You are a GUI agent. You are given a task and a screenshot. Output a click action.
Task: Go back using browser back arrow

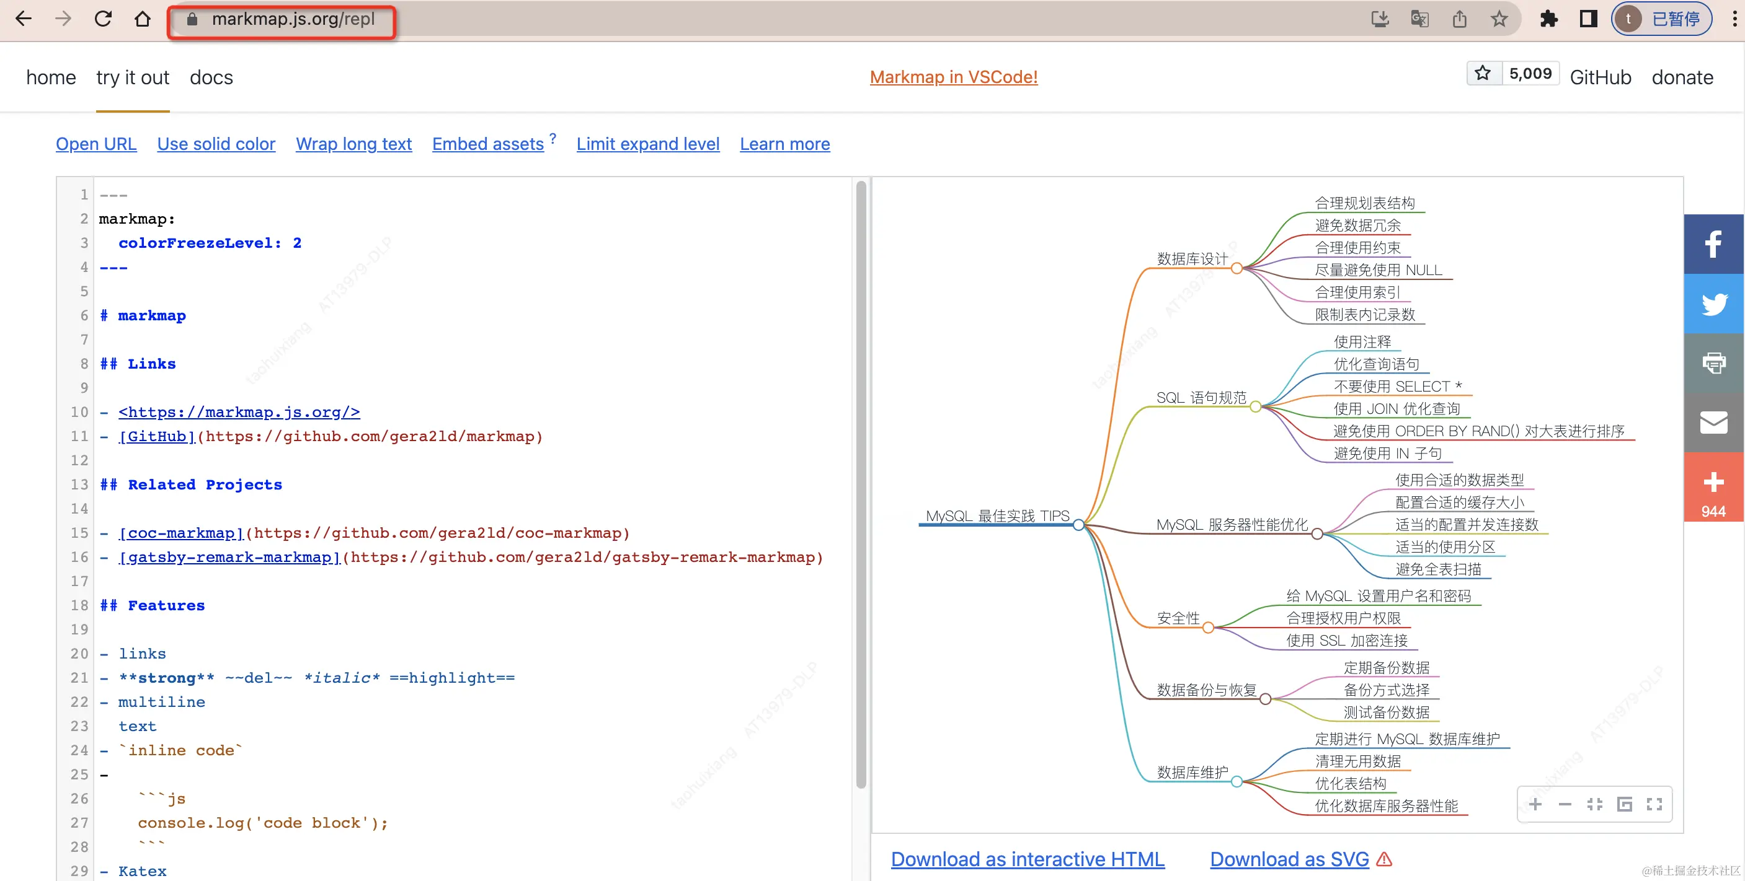24,18
